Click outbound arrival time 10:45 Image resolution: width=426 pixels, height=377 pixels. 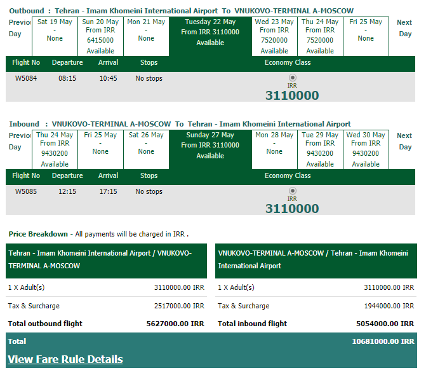click(108, 78)
